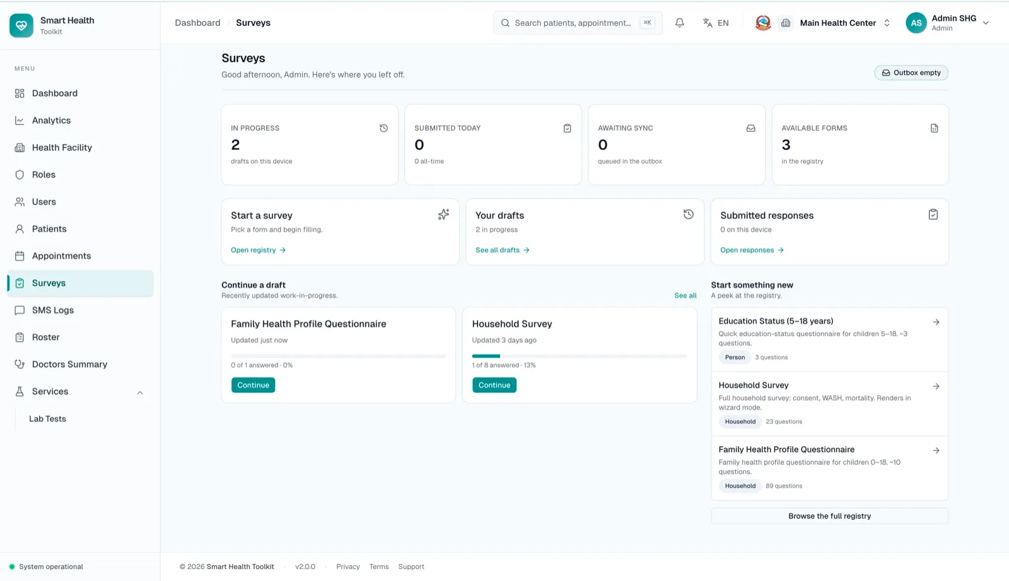Click the Analytics chart icon in sidebar
1009x581 pixels.
pos(20,120)
